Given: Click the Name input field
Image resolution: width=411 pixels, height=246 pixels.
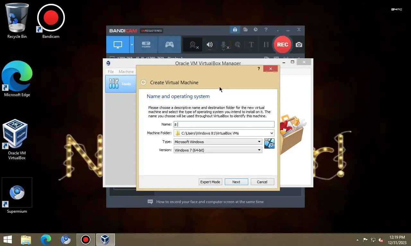Looking at the screenshot, I should pos(224,124).
